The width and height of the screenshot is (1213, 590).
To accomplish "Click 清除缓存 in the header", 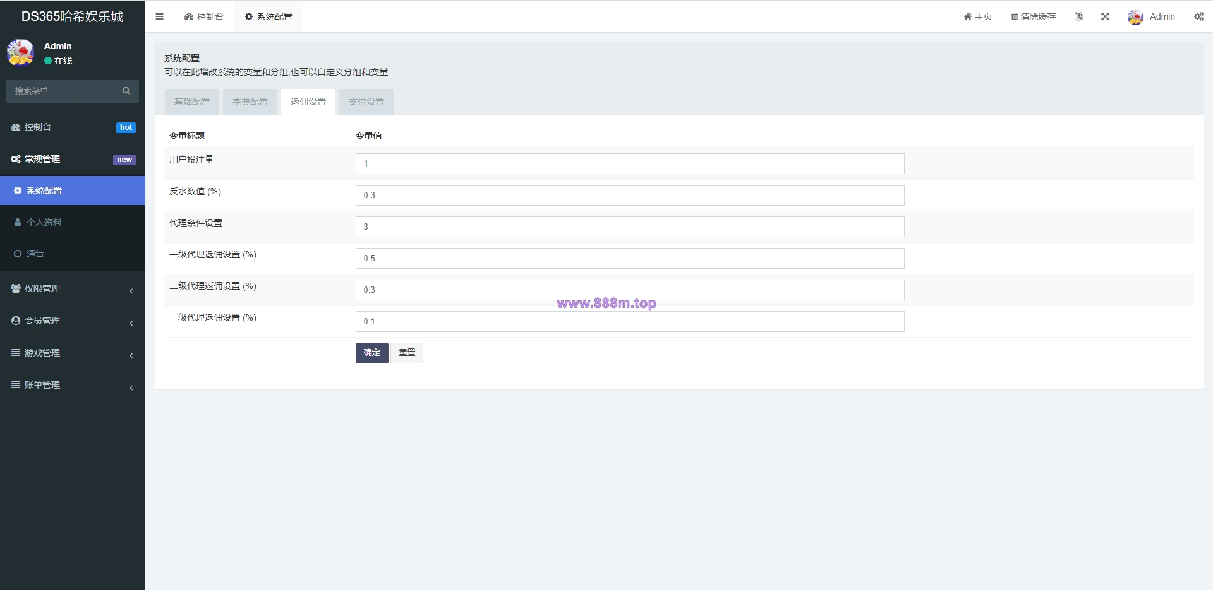I will click(1034, 16).
